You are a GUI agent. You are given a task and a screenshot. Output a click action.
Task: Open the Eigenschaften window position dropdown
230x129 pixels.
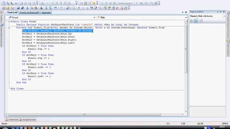coord(217,12)
